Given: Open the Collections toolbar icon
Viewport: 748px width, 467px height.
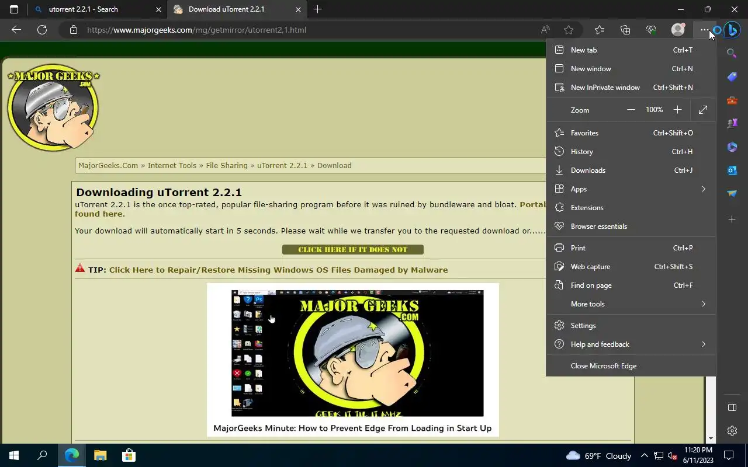Looking at the screenshot, I should [625, 30].
